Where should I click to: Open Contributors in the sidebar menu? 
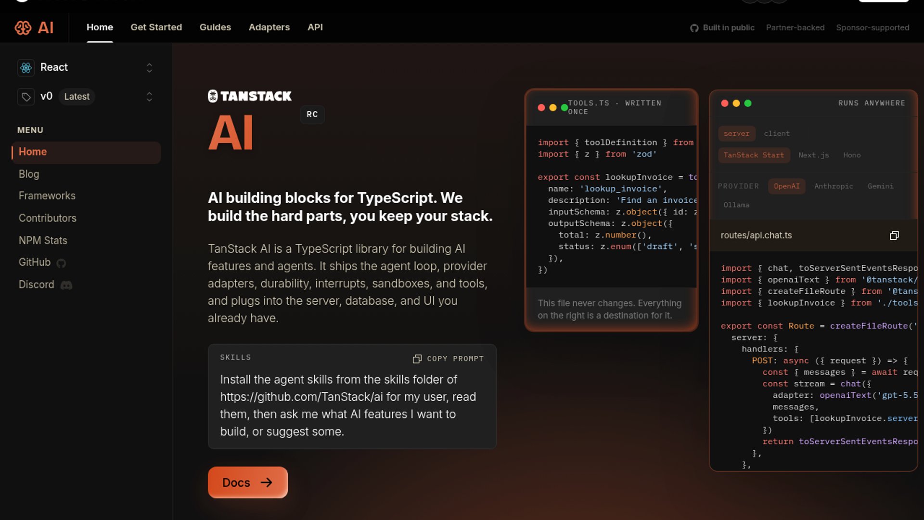[x=48, y=218]
